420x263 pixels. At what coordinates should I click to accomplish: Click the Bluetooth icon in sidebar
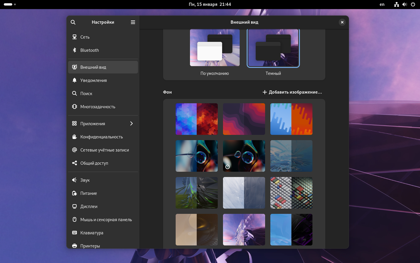[75, 50]
